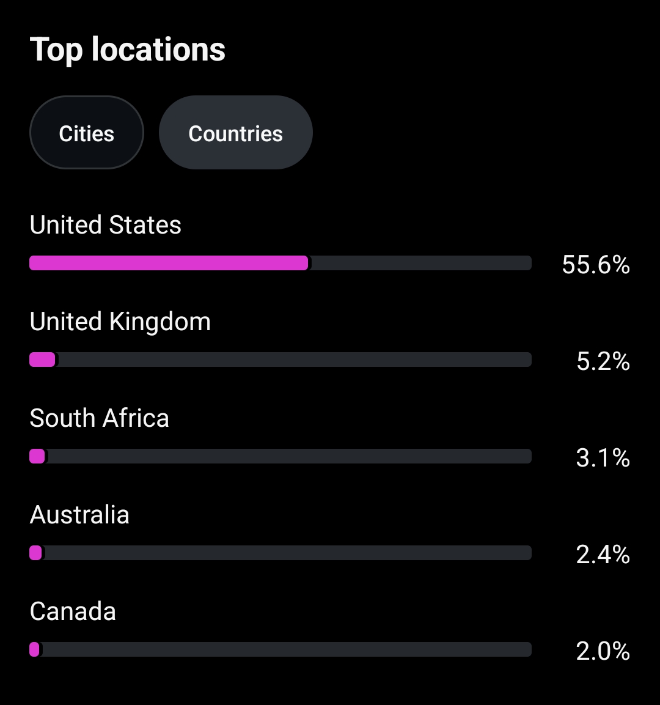Click empty gray part of Canada bar

pos(286,649)
